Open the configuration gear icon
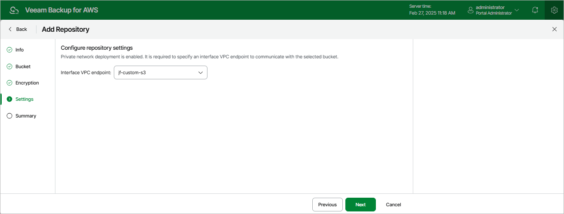The height and width of the screenshot is (214, 564). (554, 10)
